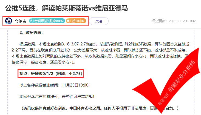
Task: Click the star icon in orange badge
Action: click(x=68, y=21)
